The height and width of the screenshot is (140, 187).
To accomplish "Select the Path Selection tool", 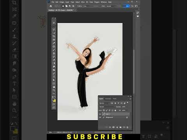I will pyautogui.click(x=54, y=80).
